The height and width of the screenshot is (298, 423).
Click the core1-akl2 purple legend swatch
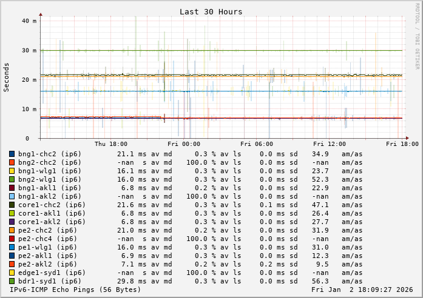click(x=12, y=222)
